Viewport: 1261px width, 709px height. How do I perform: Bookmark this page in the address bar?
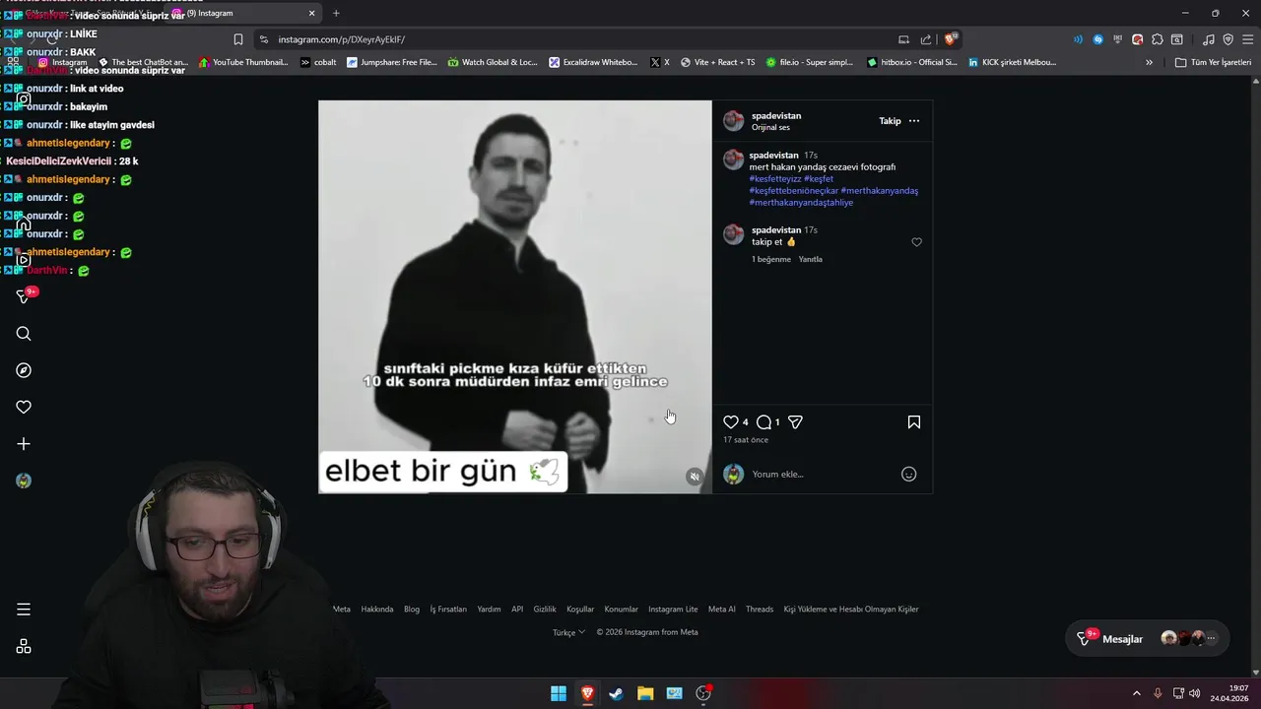238,39
